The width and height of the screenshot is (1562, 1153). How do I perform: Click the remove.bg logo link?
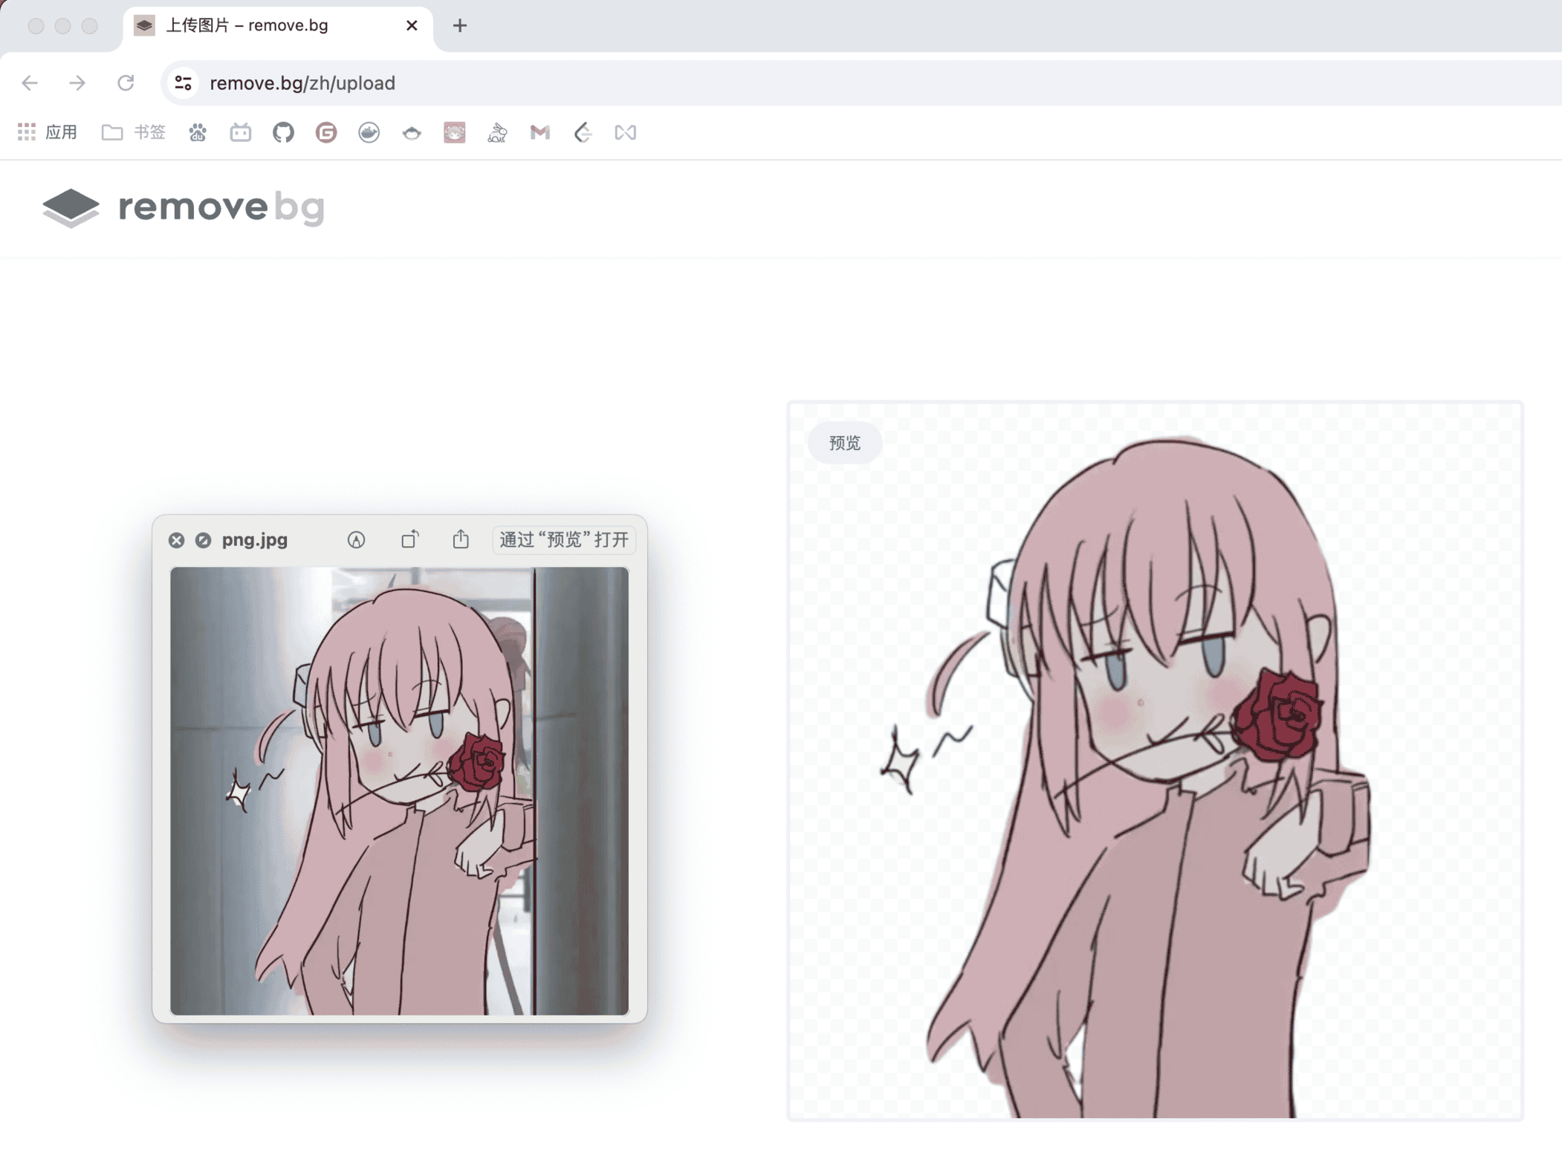click(184, 207)
